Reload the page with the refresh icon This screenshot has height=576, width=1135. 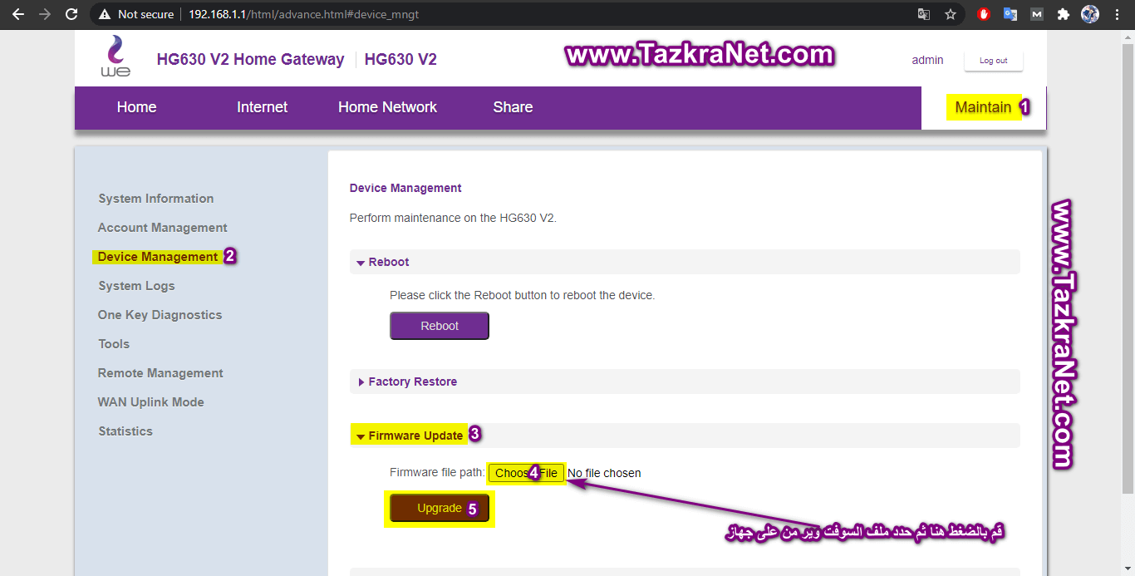(x=71, y=14)
